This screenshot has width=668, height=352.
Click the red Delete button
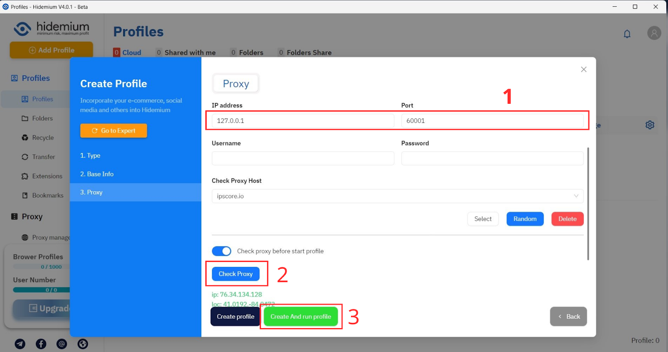point(567,219)
